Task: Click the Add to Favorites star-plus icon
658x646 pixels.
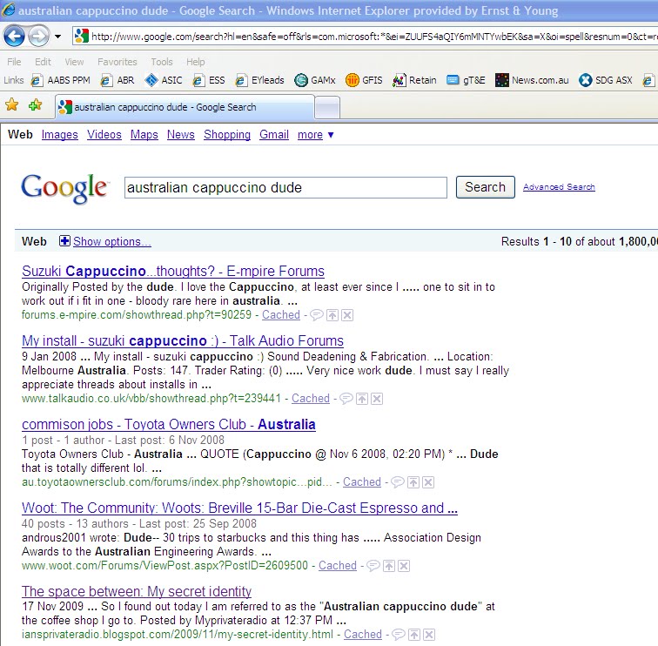Action: tap(35, 105)
